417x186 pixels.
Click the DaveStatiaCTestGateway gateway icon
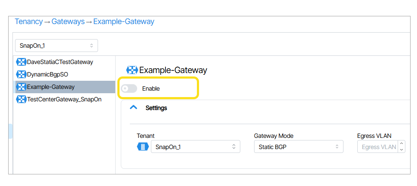(x=21, y=62)
